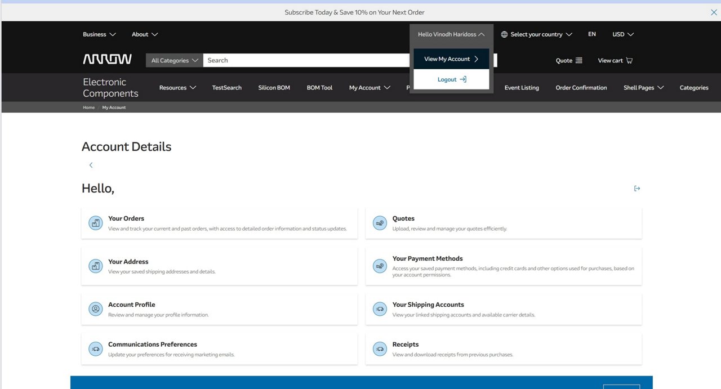Click 'View and download receipts from previous purchases.'
This screenshot has width=721, height=389.
[x=453, y=355]
